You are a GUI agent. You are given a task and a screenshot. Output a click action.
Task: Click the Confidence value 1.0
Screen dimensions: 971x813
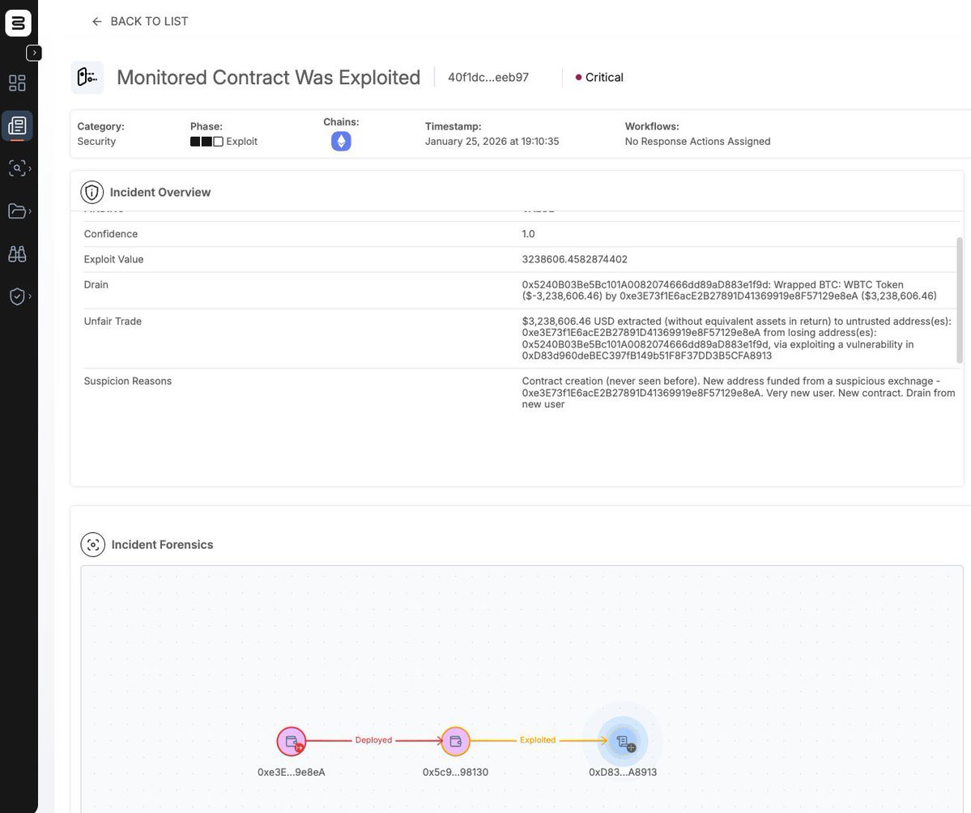pyautogui.click(x=528, y=234)
